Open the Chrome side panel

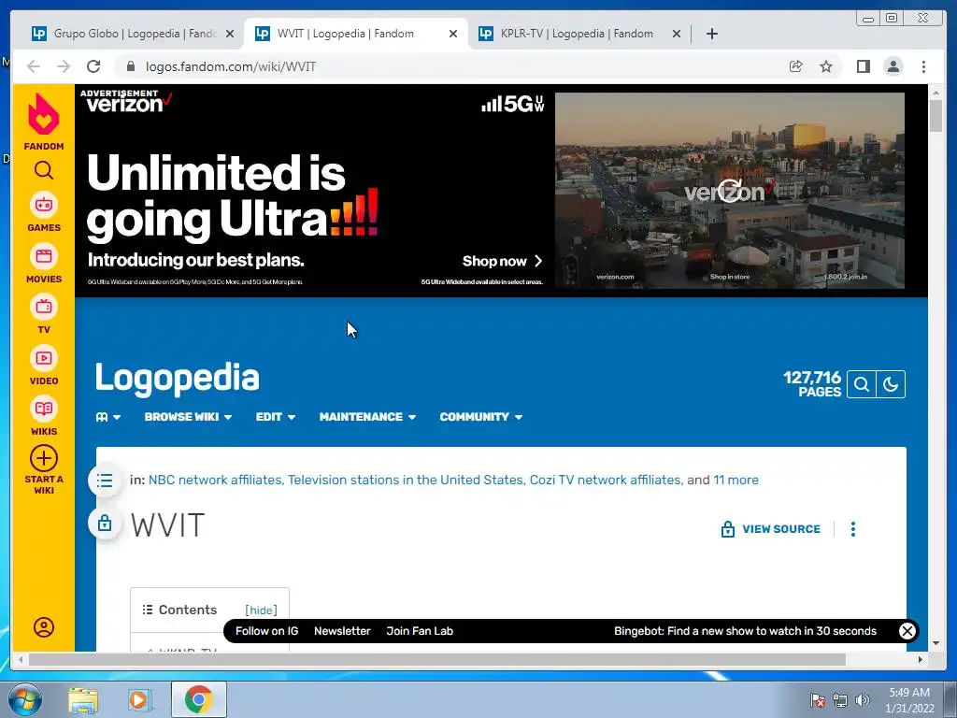click(863, 66)
